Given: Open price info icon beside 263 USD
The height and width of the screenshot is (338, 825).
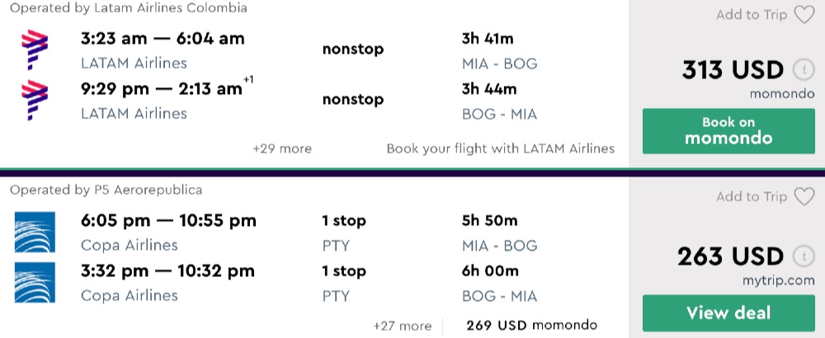Looking at the screenshot, I should (803, 256).
